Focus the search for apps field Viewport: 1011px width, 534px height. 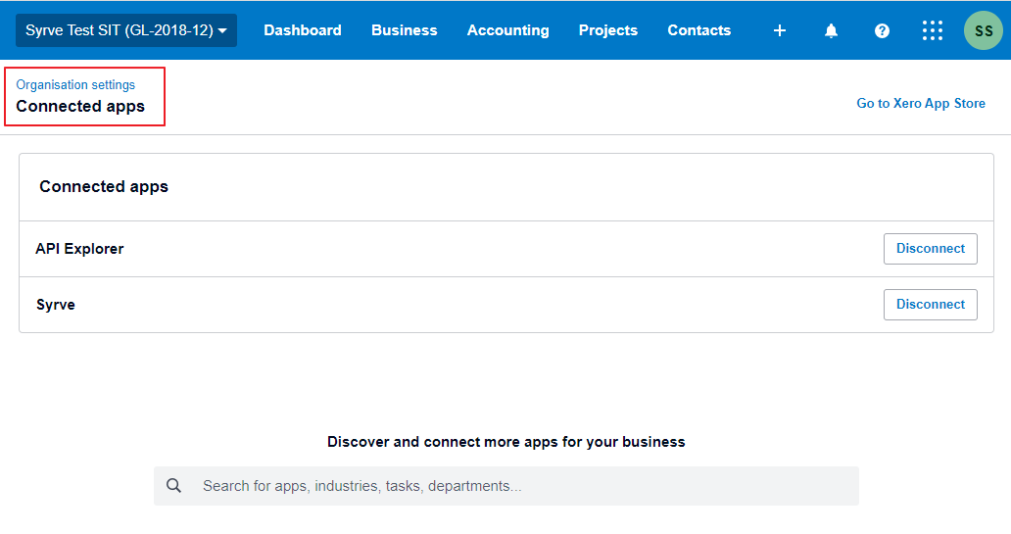pyautogui.click(x=519, y=486)
